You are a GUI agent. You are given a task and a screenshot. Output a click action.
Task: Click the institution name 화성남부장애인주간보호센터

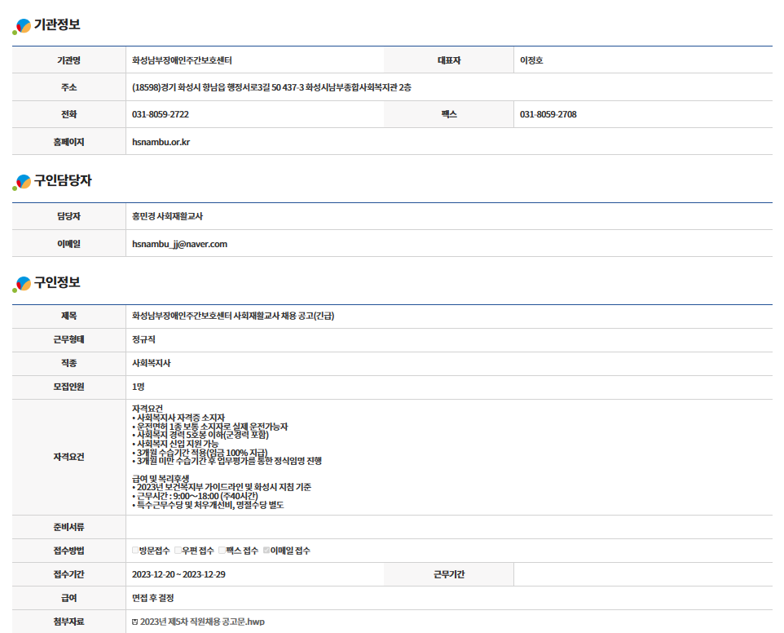(187, 60)
